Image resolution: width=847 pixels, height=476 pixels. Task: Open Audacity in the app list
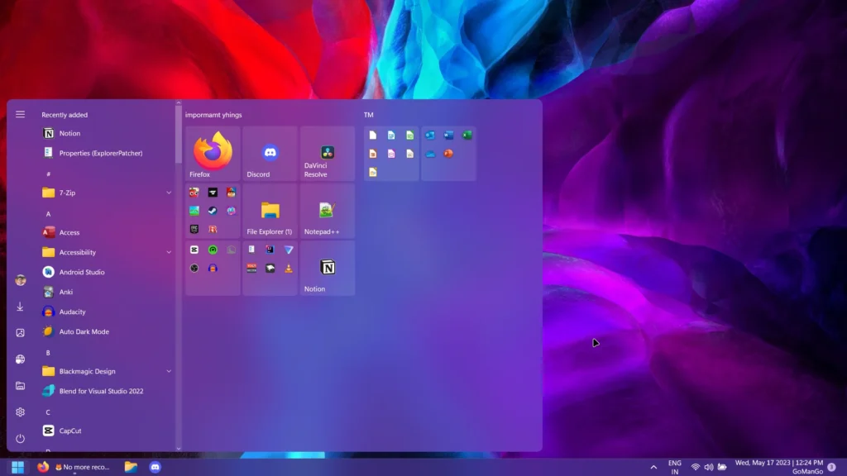pos(107,312)
